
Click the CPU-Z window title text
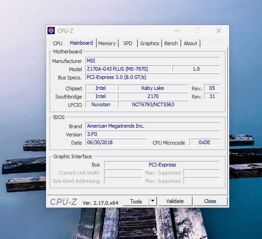[65, 31]
